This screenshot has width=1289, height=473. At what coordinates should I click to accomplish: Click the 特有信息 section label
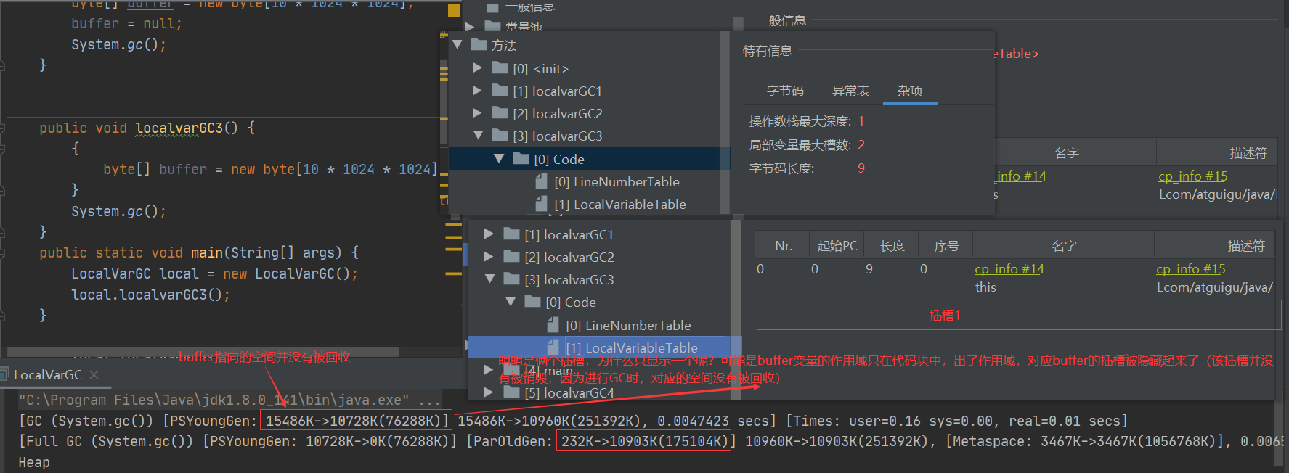tap(768, 51)
